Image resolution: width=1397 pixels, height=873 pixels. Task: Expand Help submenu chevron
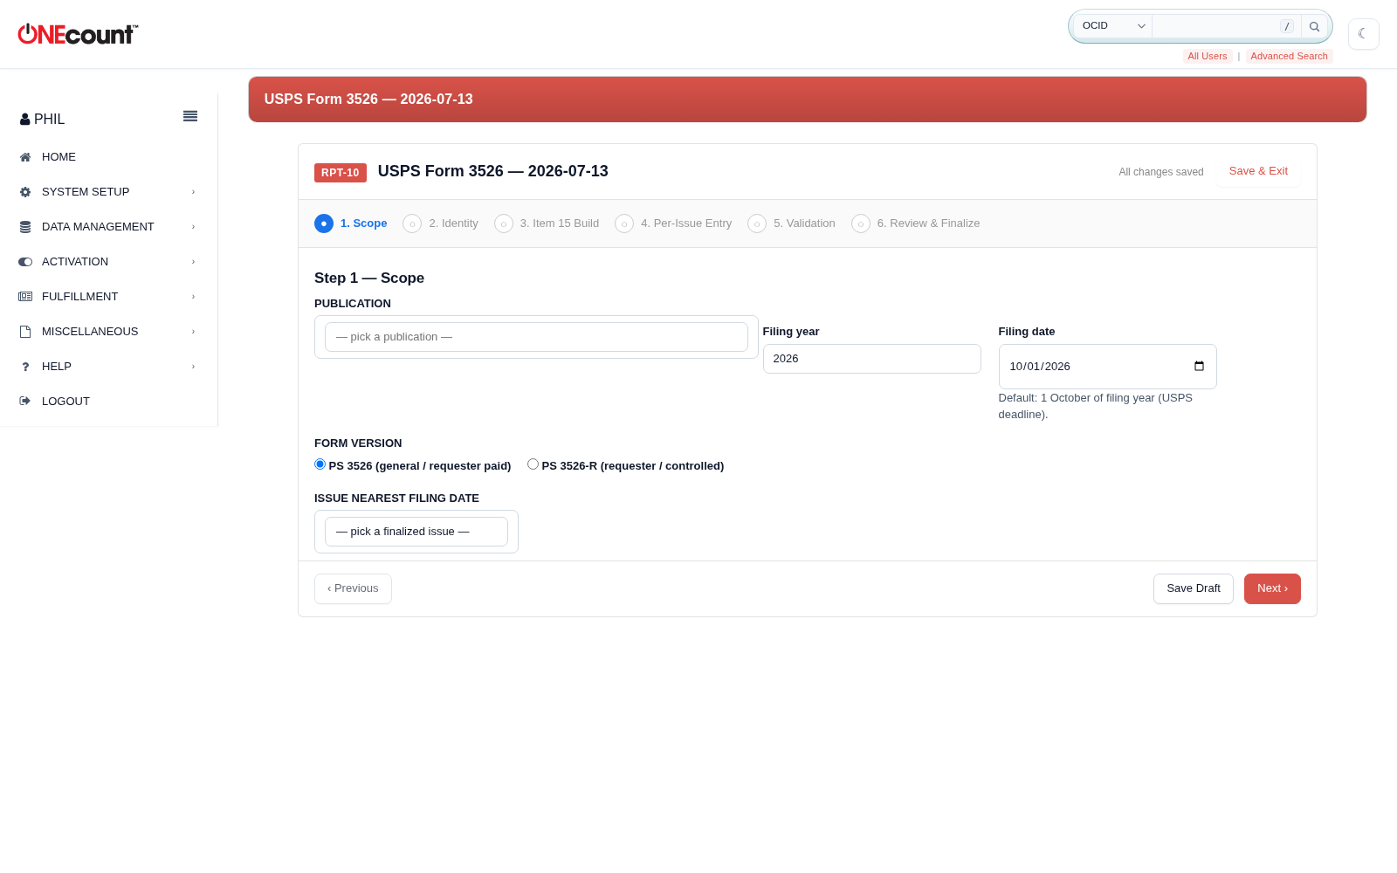pyautogui.click(x=193, y=367)
